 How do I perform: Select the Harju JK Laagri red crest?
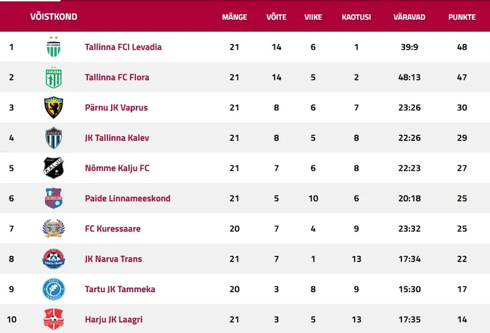[x=54, y=319]
